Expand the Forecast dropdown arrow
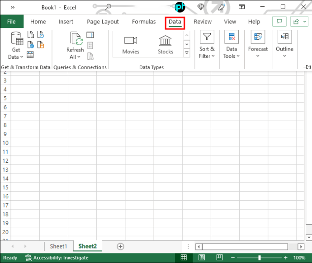The image size is (312, 263). point(258,56)
